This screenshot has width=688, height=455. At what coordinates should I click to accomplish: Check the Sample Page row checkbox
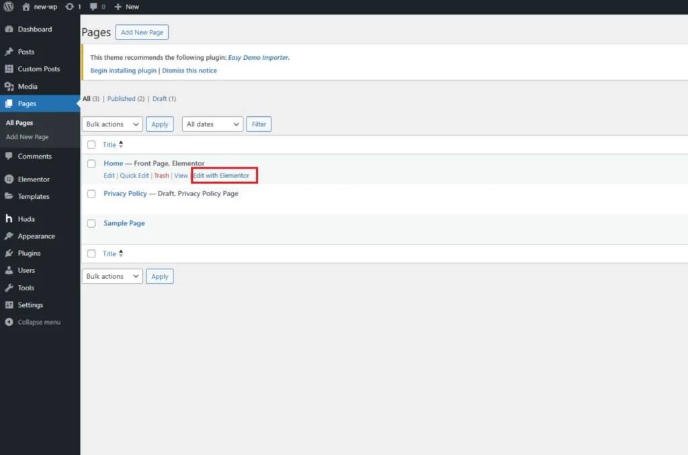click(91, 223)
